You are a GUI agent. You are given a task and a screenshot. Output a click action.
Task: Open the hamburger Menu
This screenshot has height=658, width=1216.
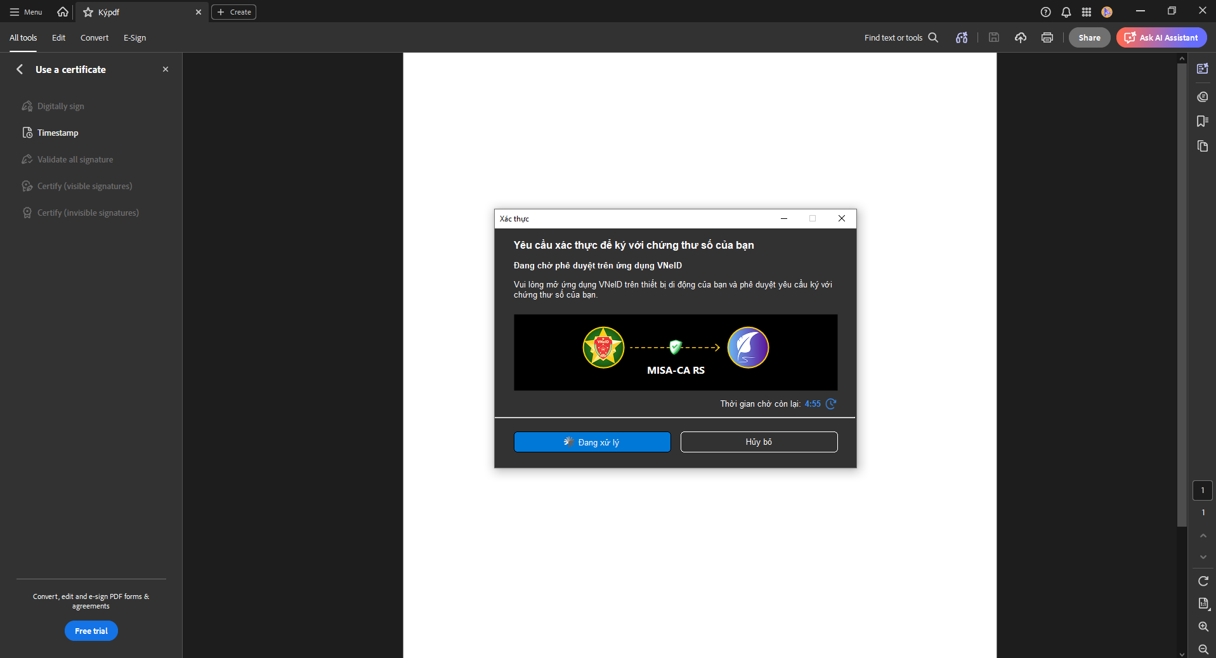point(26,12)
